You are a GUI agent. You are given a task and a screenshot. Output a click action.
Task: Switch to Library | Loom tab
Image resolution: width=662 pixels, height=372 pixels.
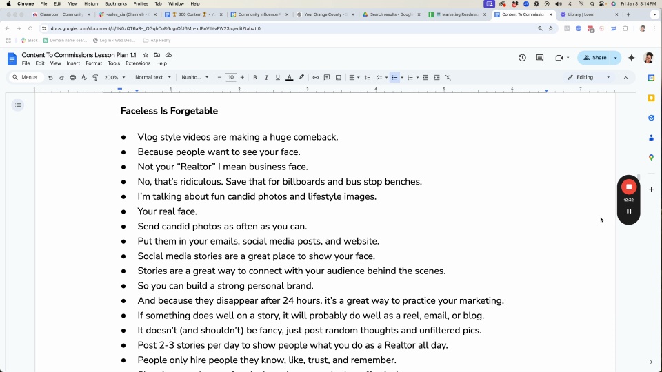click(588, 14)
